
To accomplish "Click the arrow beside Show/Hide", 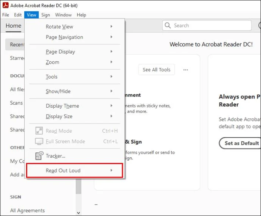I will pyautogui.click(x=111, y=91).
